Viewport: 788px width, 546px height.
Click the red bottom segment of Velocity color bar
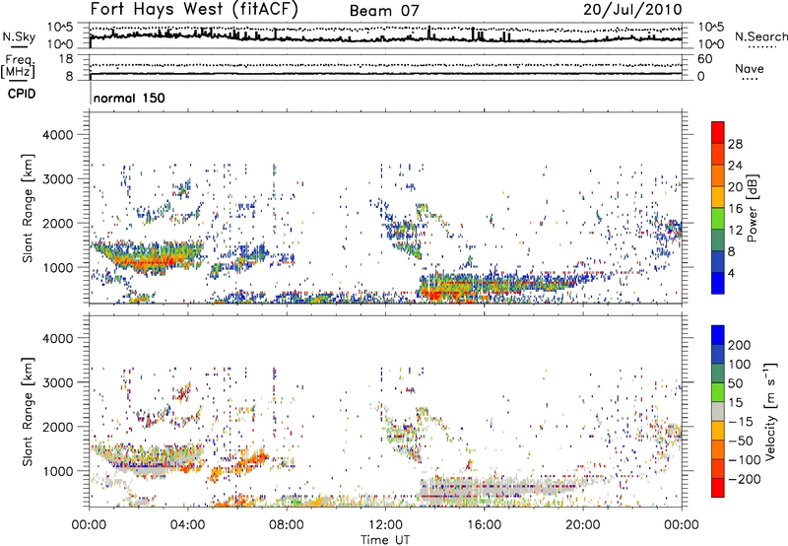coord(718,488)
